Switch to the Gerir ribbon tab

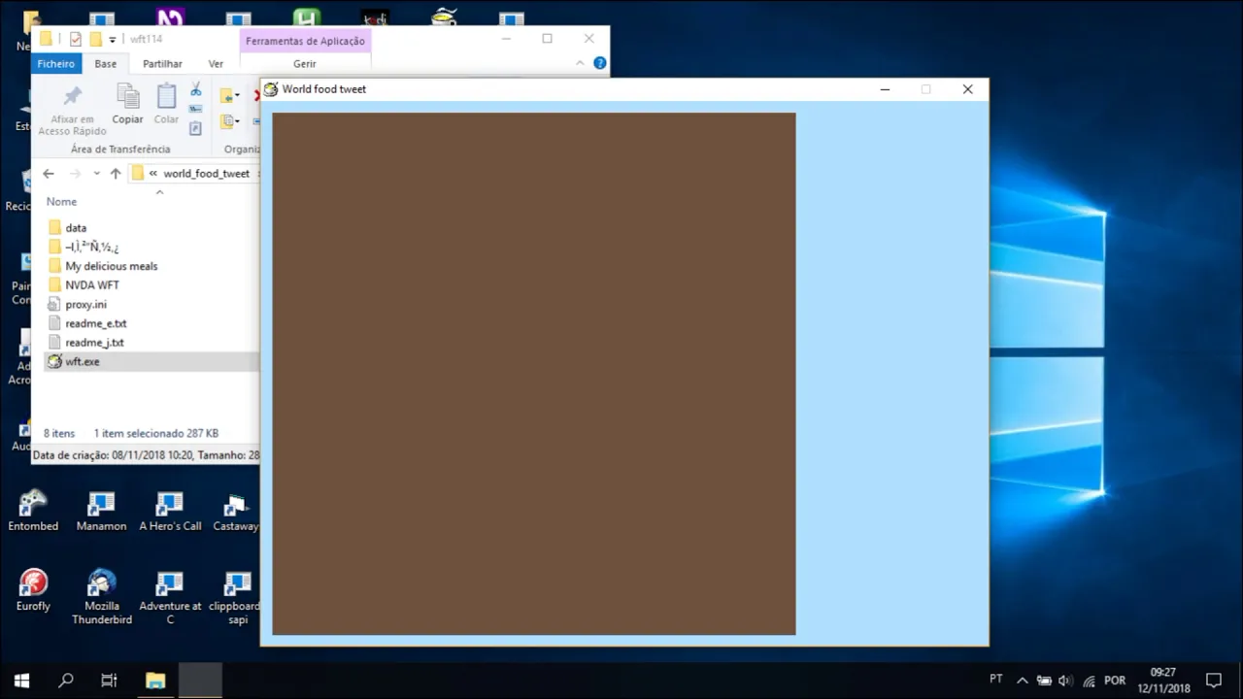point(305,63)
